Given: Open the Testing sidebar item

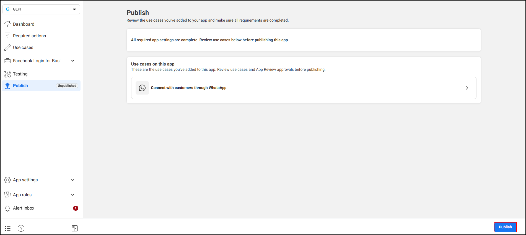Looking at the screenshot, I should [x=20, y=74].
